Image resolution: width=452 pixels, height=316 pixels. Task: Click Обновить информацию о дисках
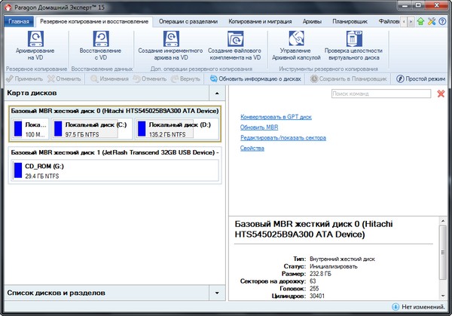pyautogui.click(x=255, y=78)
